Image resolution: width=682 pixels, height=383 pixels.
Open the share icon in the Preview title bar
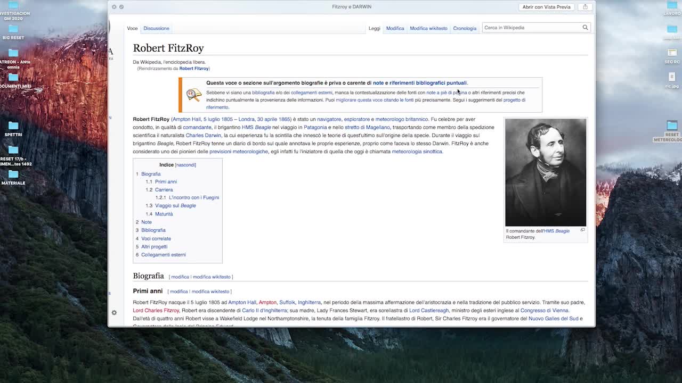coord(585,7)
